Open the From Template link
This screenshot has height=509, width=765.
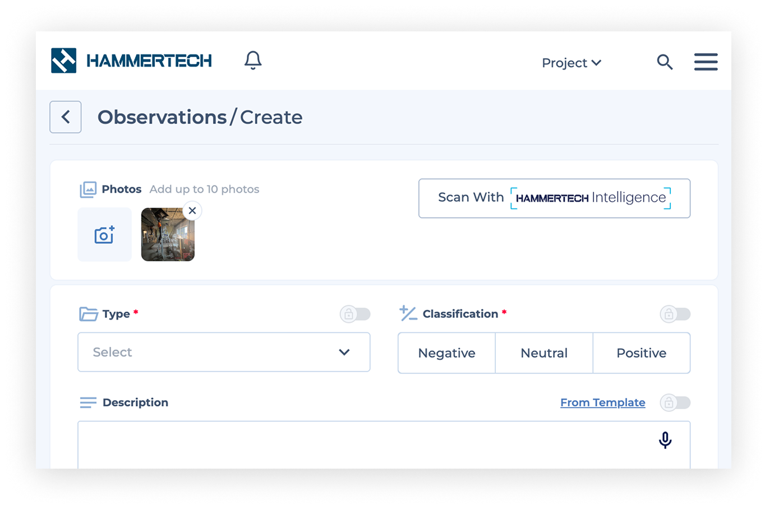(602, 402)
